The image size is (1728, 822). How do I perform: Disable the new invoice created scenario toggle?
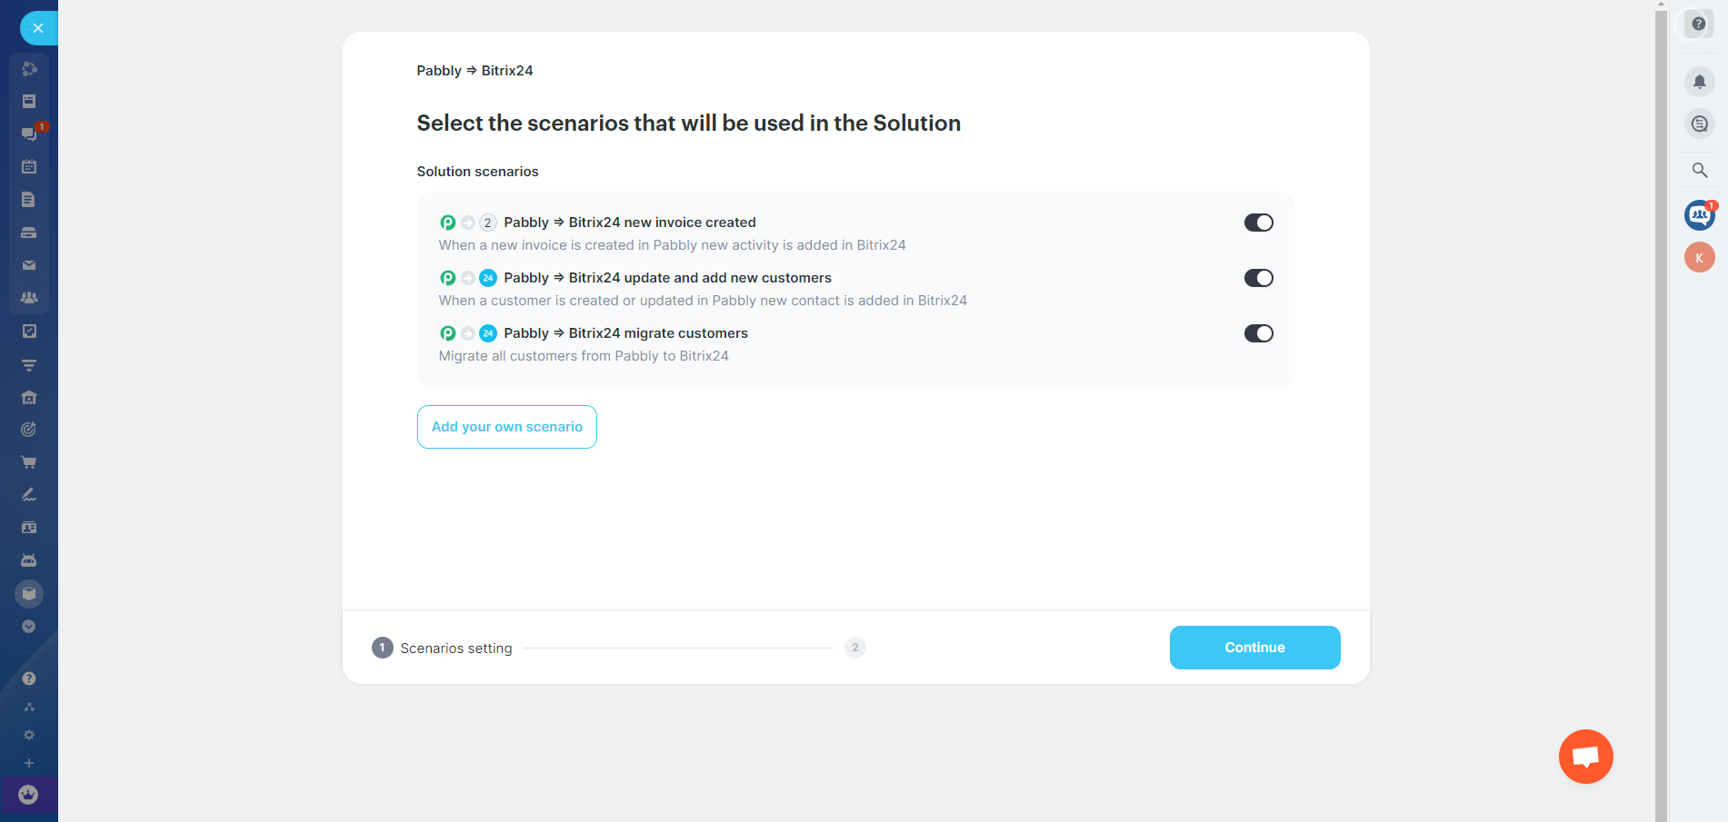coord(1258,223)
